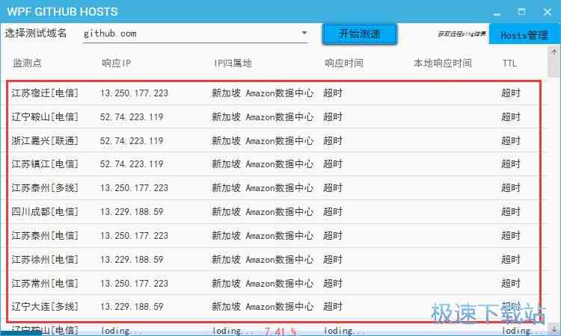Image resolution: width=561 pixels, height=336 pixels.
Task: Click 新加坡 Amazon数据中心 in 江苏徐州[电信] row
Action: tap(263, 259)
